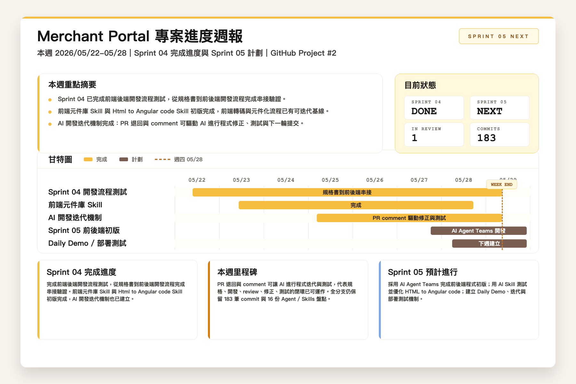Click the Merchant Portal 專案進度週報 title
This screenshot has width=576, height=384.
[x=140, y=36]
